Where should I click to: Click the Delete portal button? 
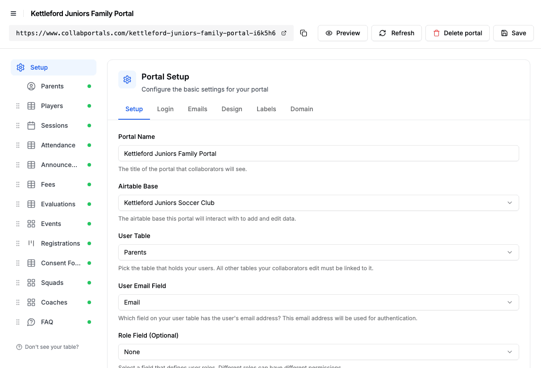[458, 33]
